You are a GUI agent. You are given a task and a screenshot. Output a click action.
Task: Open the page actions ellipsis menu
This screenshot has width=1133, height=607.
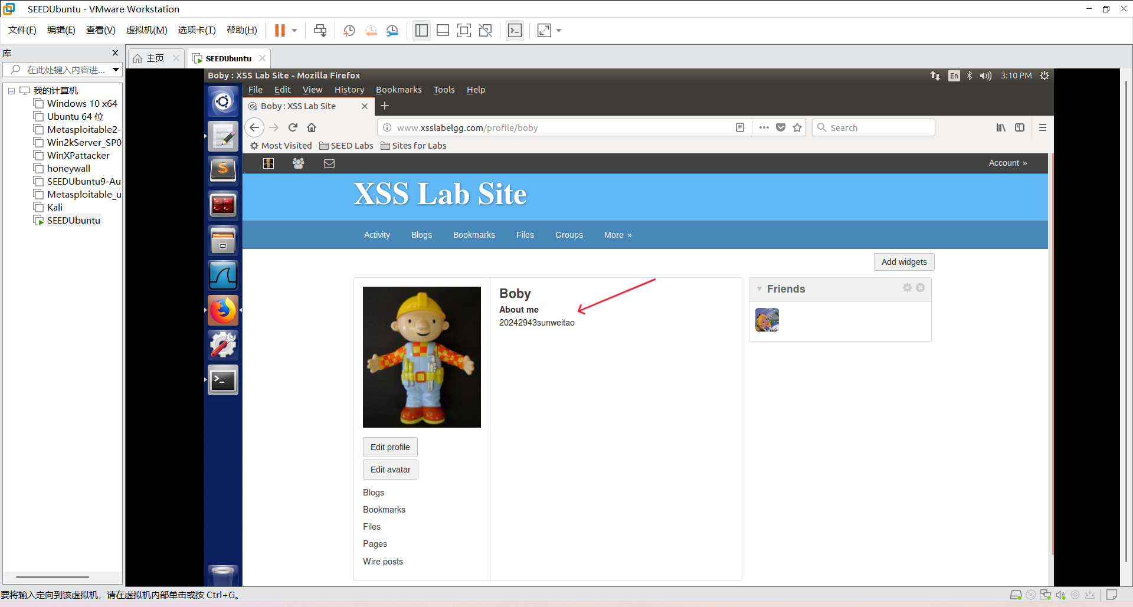764,127
